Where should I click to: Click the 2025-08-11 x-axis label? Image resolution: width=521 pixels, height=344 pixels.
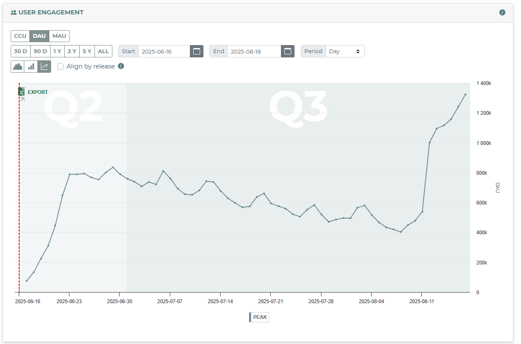(422, 301)
